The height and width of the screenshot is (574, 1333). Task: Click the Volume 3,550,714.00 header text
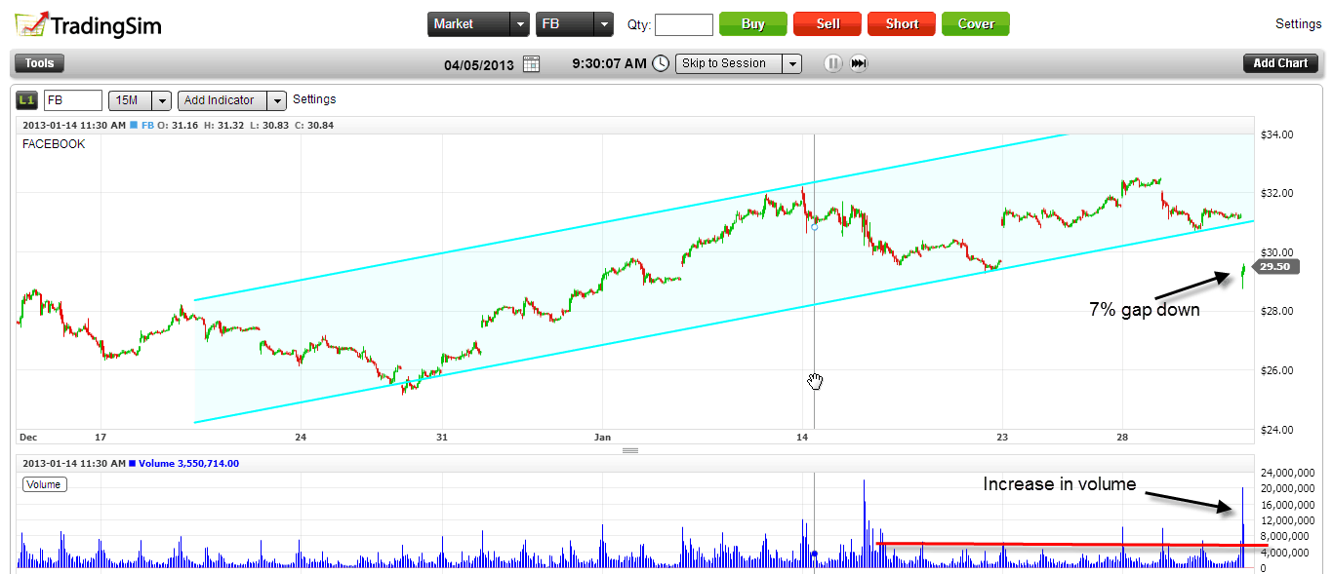[189, 464]
